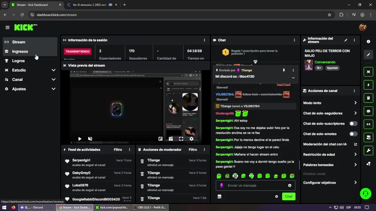Image resolution: width=376 pixels, height=211 pixels.
Task: Click the info icon in right sidebar
Action: point(368,42)
